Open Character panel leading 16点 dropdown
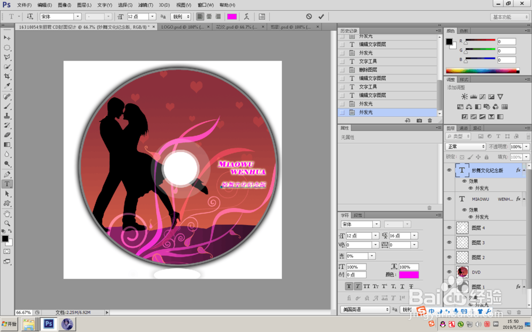This screenshot has height=332, width=532. (x=414, y=235)
